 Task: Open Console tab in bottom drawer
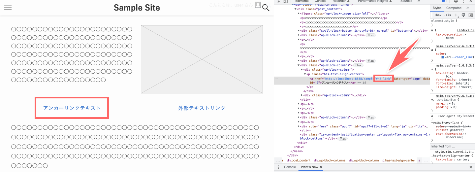(x=290, y=167)
